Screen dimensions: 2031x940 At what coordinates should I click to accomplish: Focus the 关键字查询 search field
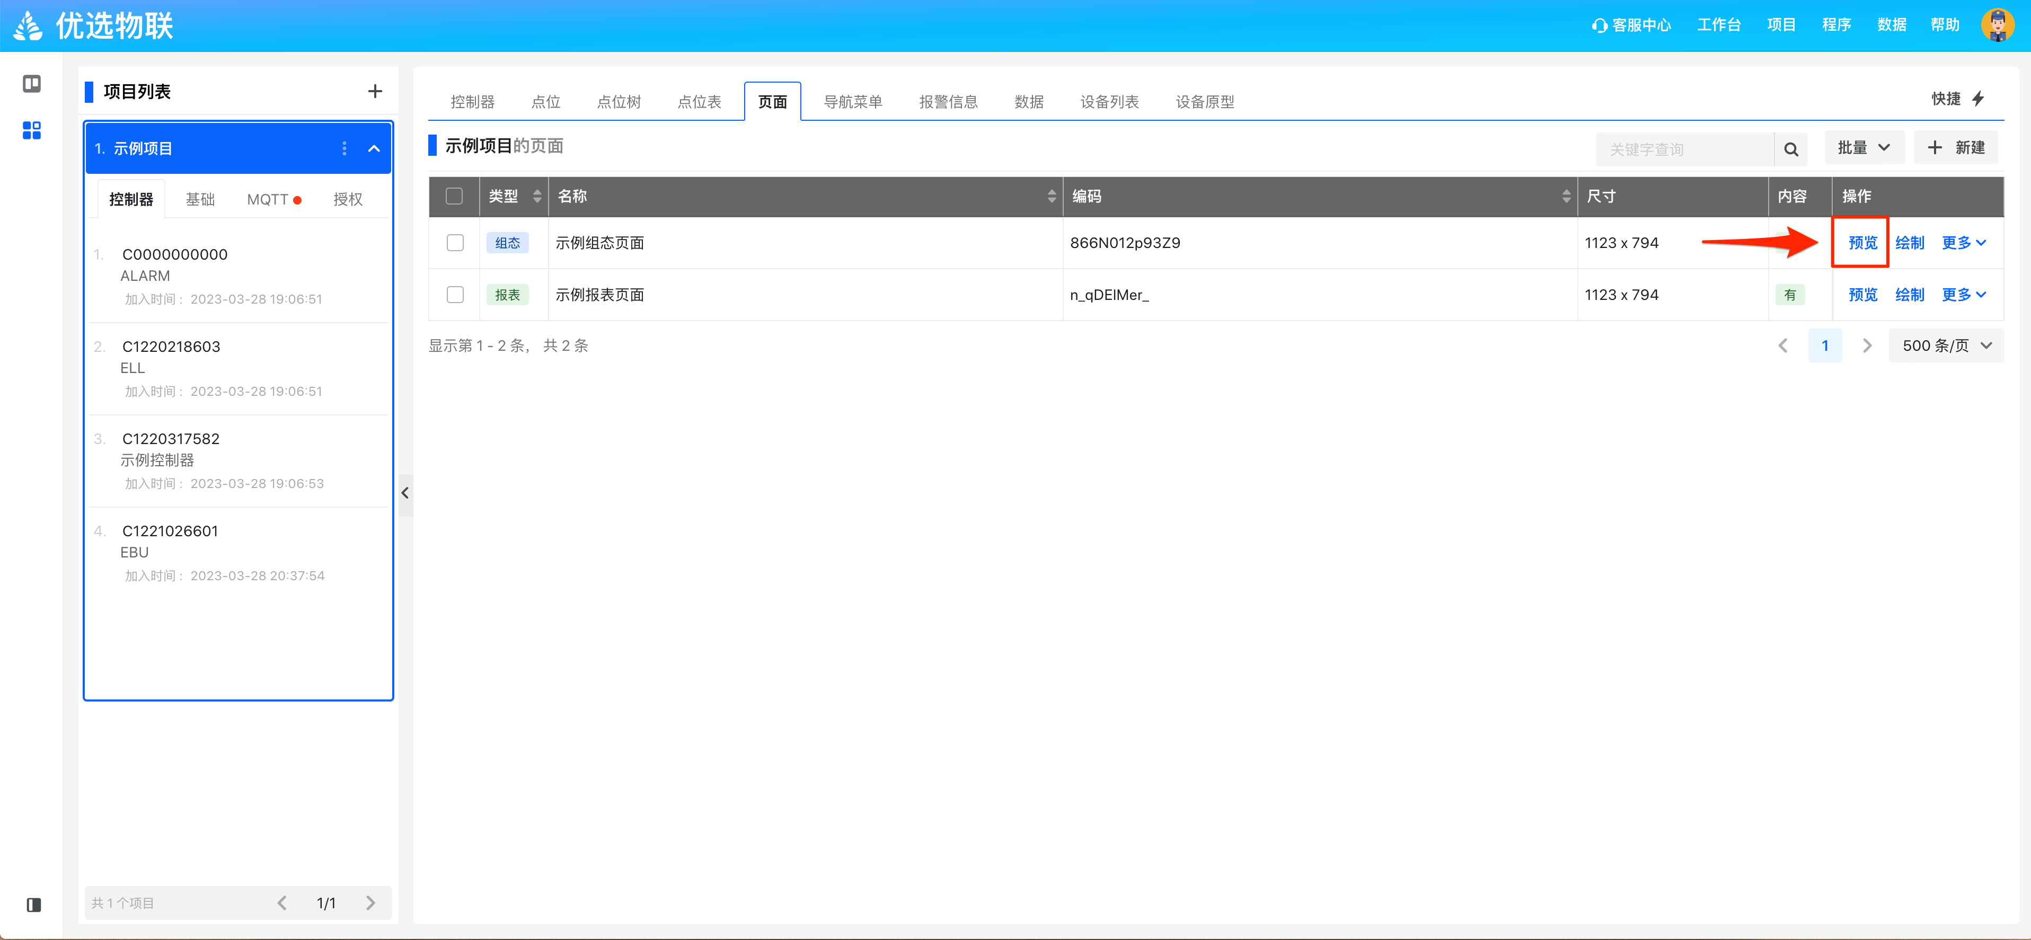1685,149
